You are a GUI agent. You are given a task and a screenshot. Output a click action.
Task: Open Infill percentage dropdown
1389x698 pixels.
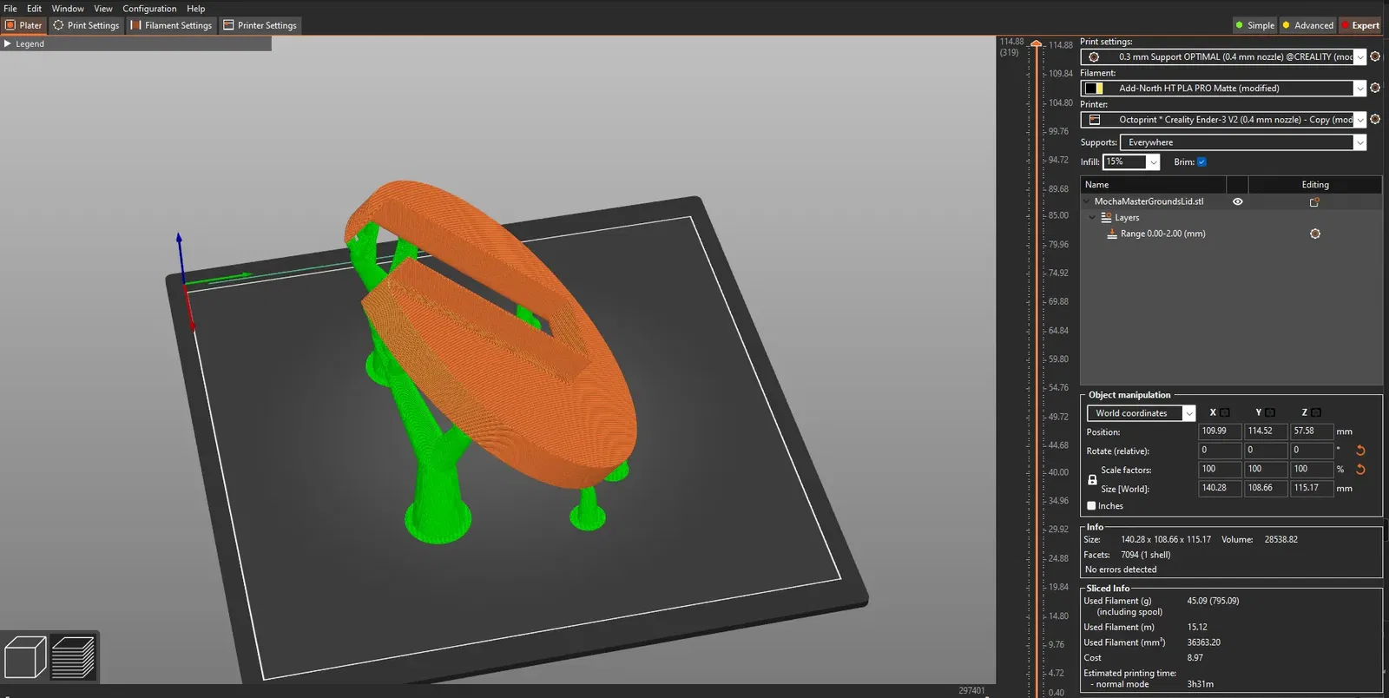pyautogui.click(x=1153, y=161)
